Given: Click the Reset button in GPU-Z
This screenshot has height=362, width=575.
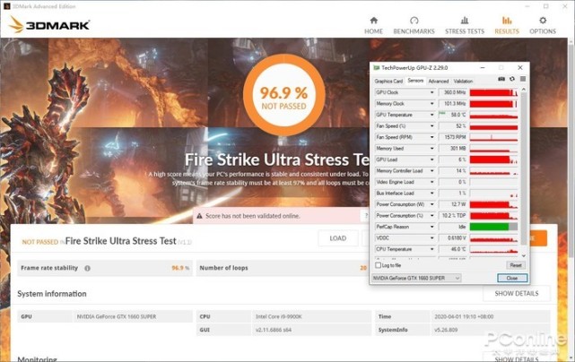Looking at the screenshot, I should point(516,265).
